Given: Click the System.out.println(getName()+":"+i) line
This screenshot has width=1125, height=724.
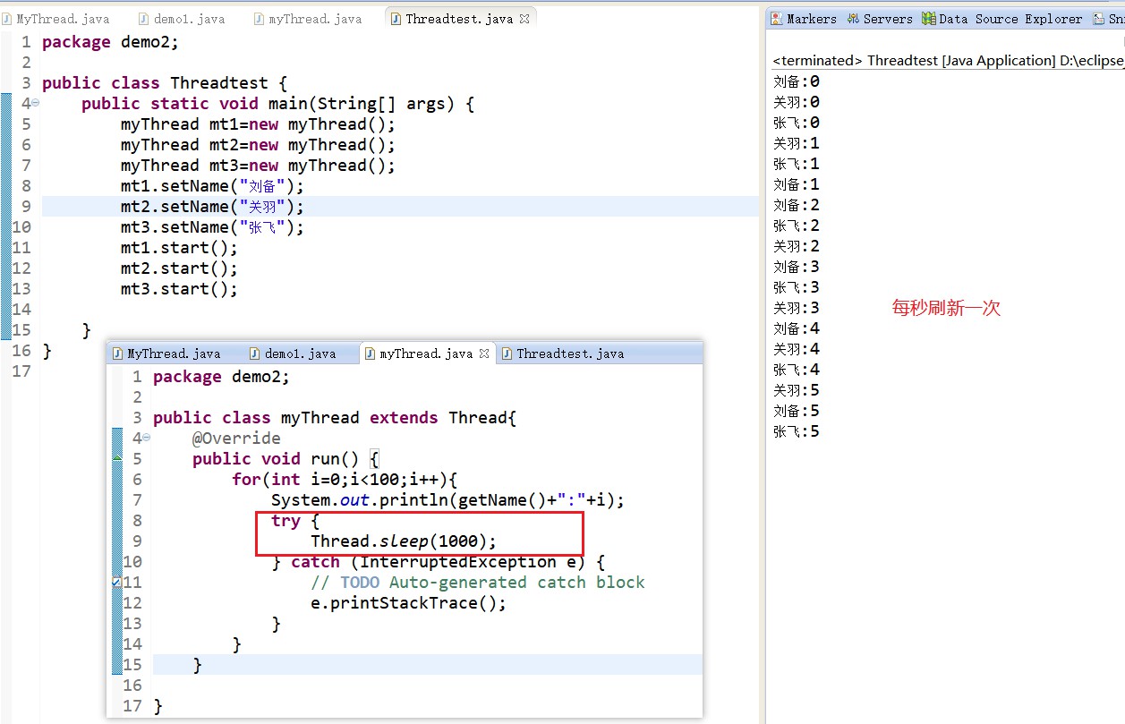Looking at the screenshot, I should pyautogui.click(x=448, y=500).
